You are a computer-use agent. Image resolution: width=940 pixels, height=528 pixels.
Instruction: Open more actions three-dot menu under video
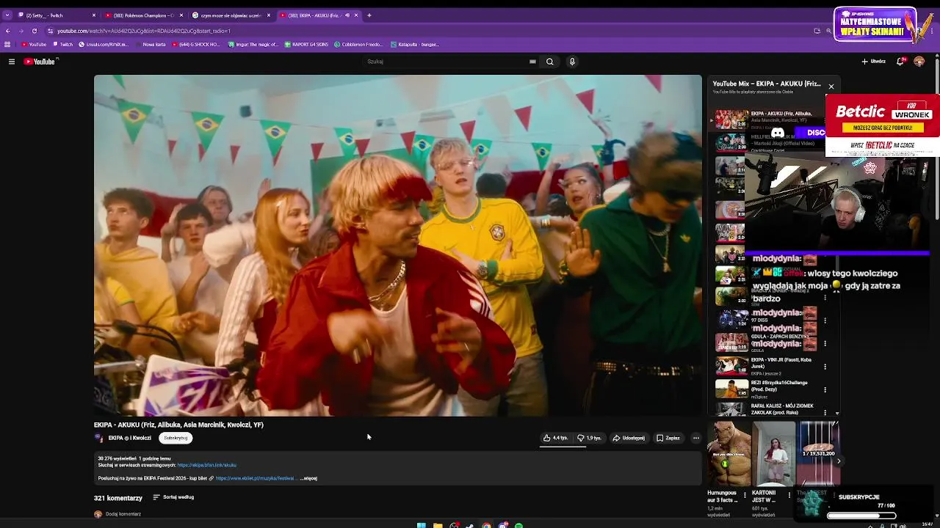click(x=696, y=438)
